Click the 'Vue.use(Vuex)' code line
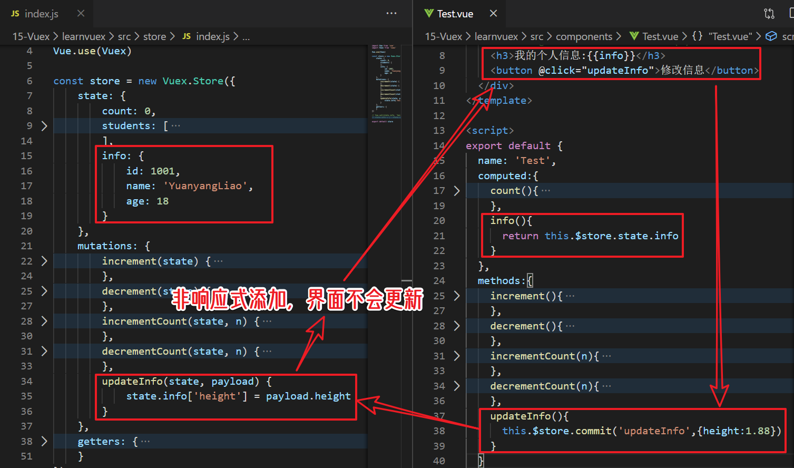This screenshot has height=468, width=794. [92, 51]
